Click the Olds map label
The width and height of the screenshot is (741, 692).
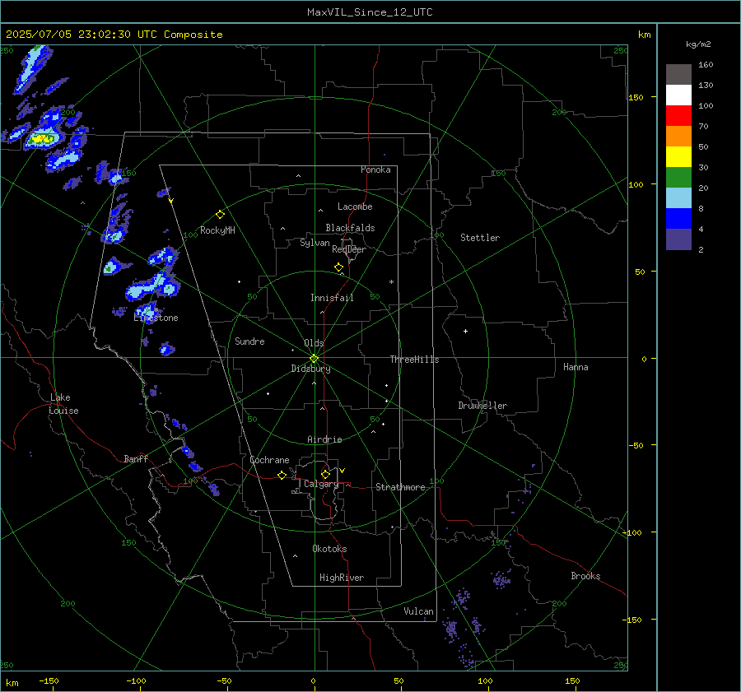pyautogui.click(x=314, y=343)
